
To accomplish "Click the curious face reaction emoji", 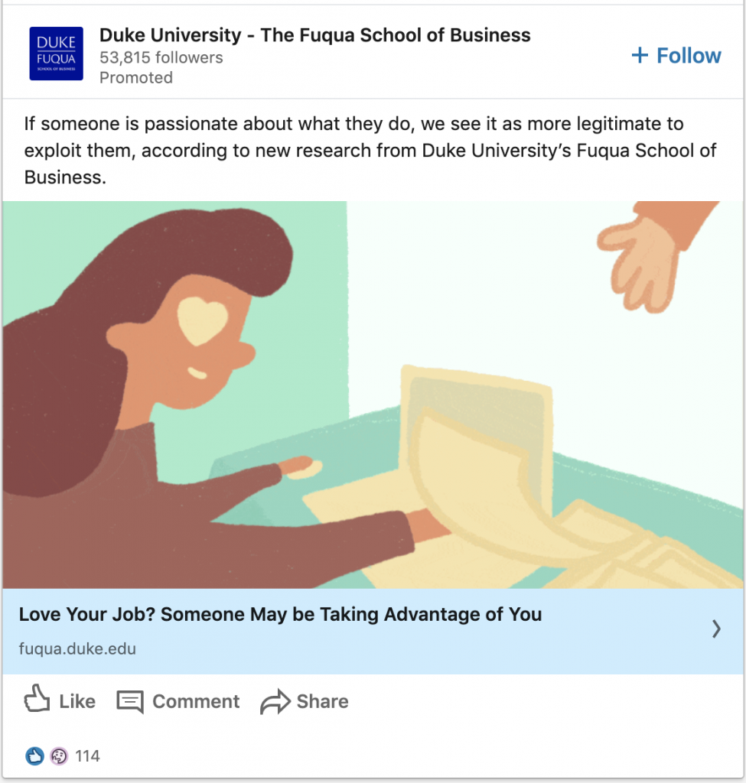I will pyautogui.click(x=58, y=755).
